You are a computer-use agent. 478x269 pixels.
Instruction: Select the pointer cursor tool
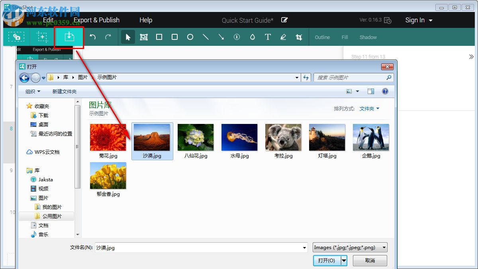point(128,37)
